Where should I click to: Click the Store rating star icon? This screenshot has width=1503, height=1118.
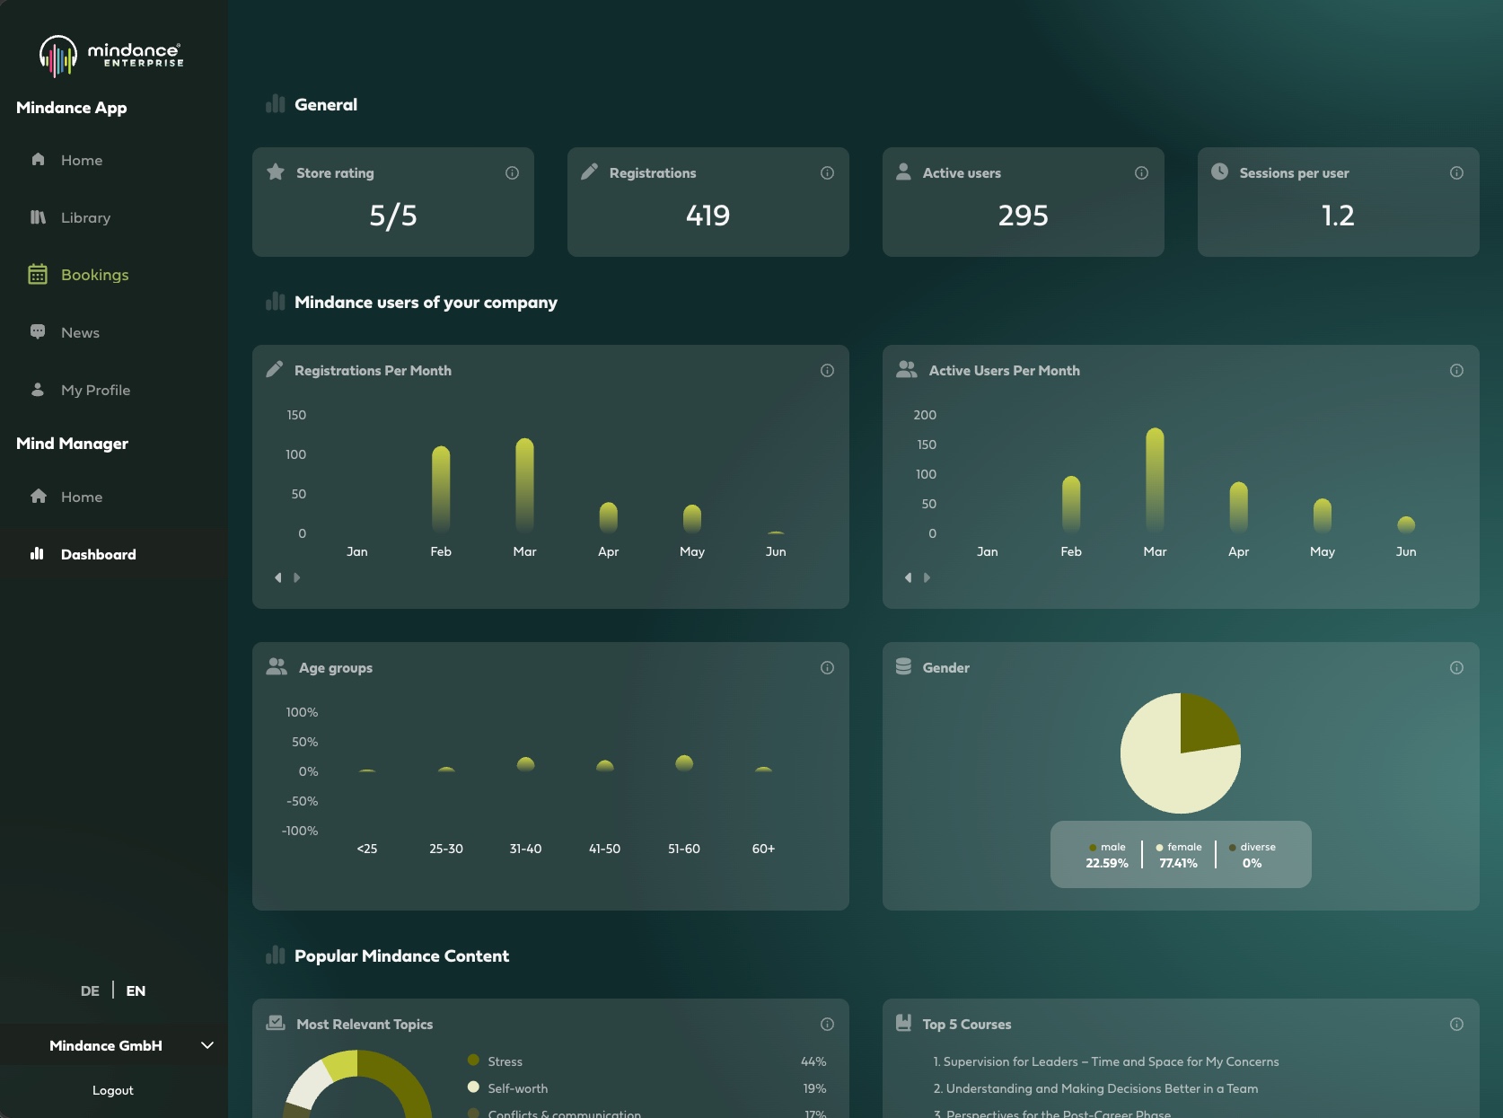(x=276, y=172)
